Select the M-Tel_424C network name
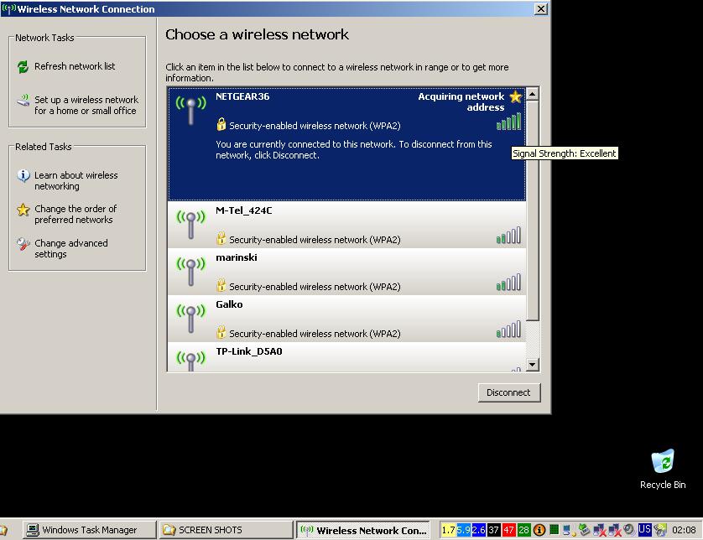This screenshot has height=540, width=703. coord(244,210)
